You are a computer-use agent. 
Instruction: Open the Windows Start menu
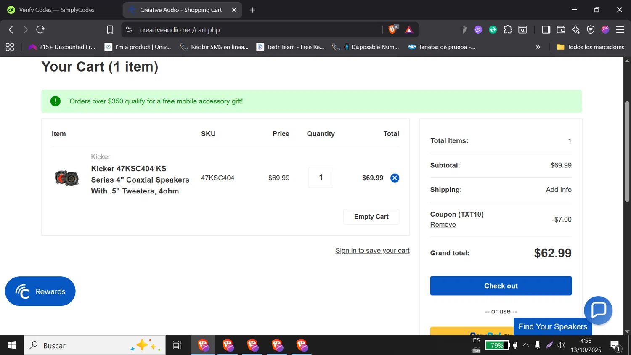pyautogui.click(x=12, y=345)
